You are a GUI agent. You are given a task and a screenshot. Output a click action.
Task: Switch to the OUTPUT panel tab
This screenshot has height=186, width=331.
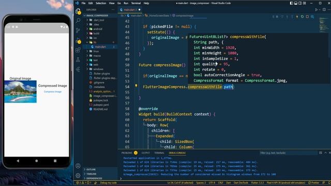coord(146,153)
